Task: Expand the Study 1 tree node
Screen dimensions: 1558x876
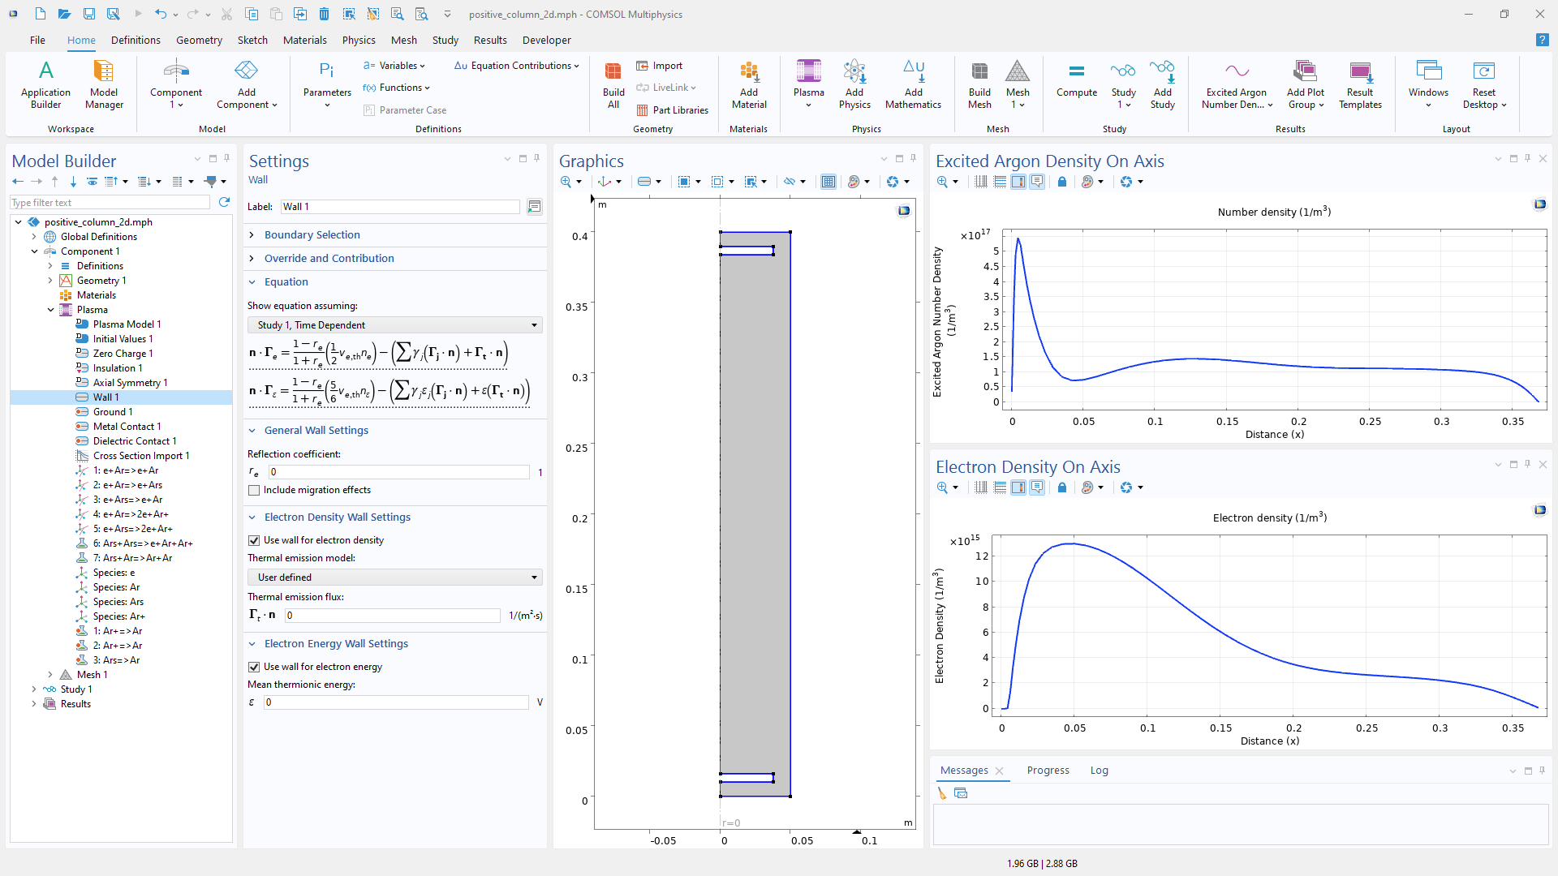Action: tap(34, 689)
